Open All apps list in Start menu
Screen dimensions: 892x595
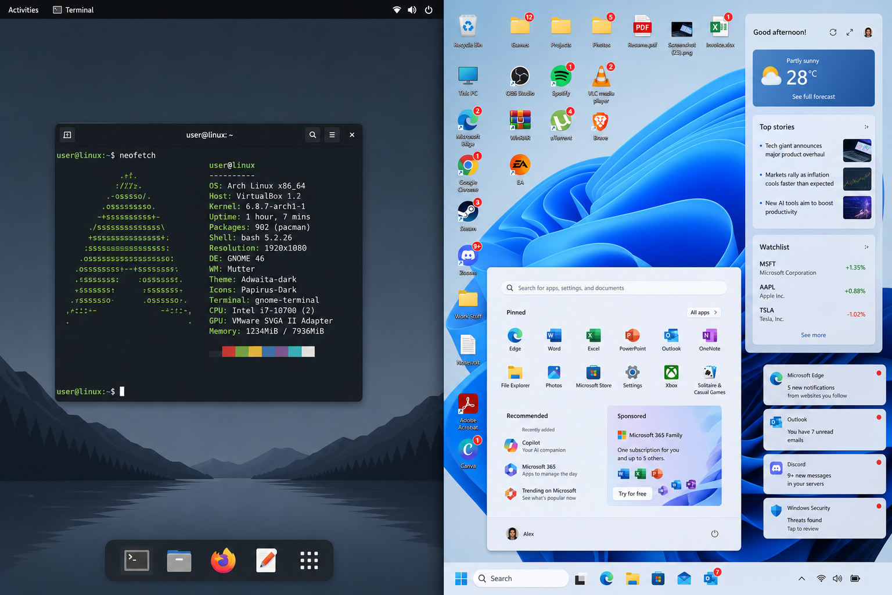(x=704, y=313)
